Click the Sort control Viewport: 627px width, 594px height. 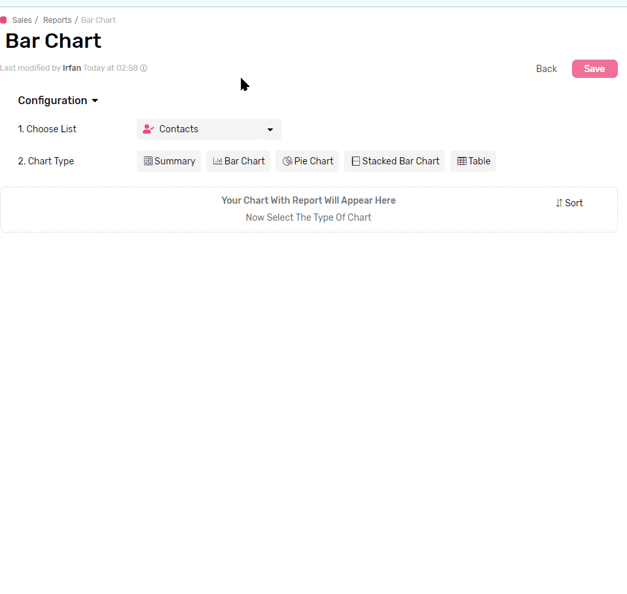pos(569,203)
